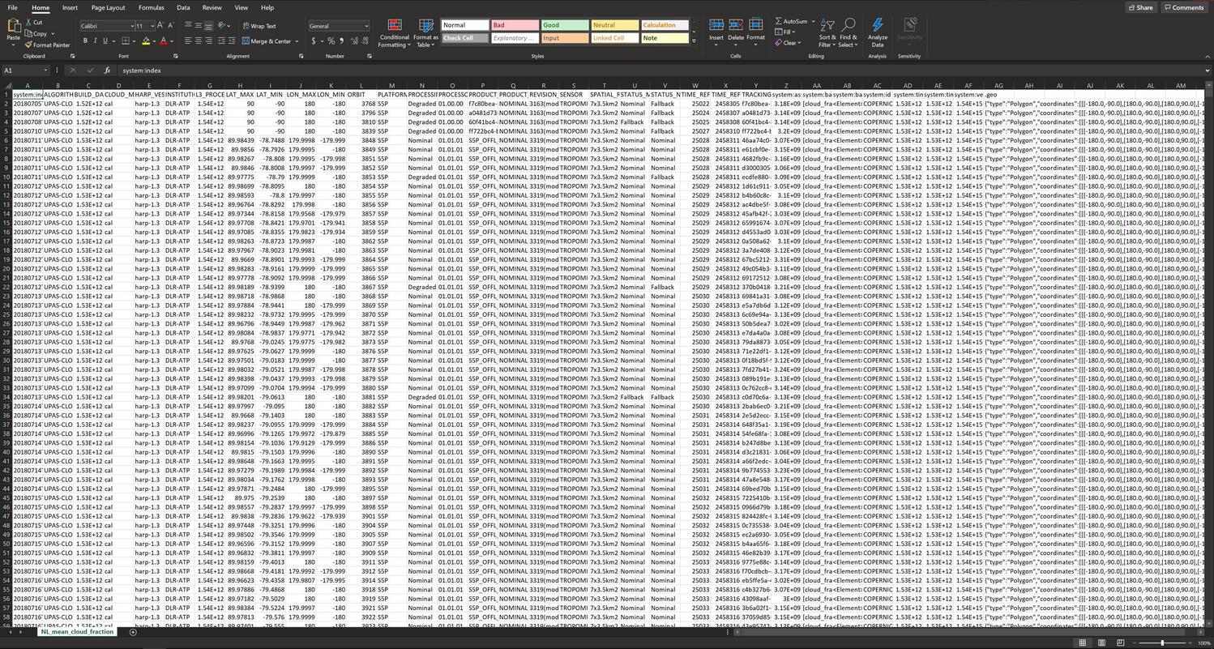Open the font size 11 dropdown
Image resolution: width=1214 pixels, height=649 pixels.
coord(152,26)
